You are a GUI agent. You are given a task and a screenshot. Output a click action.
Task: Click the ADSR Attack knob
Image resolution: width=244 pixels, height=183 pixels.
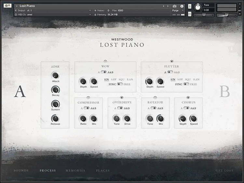(x=55, y=75)
